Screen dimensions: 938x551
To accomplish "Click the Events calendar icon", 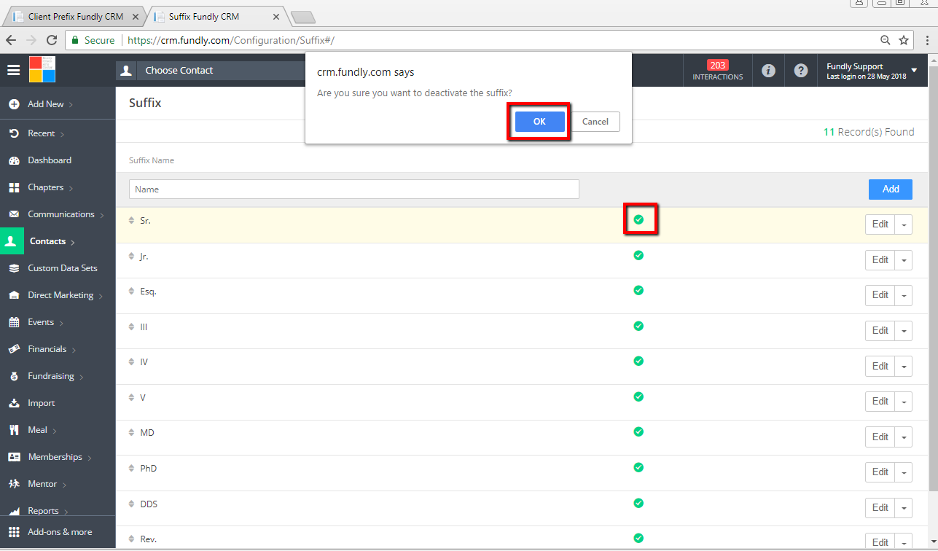I will click(14, 322).
